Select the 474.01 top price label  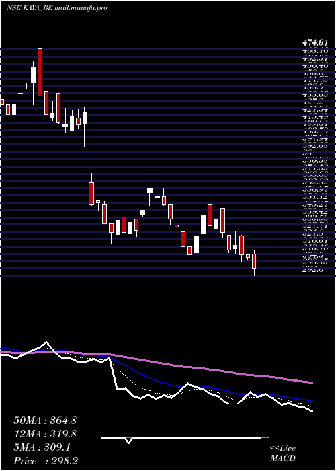(314, 44)
